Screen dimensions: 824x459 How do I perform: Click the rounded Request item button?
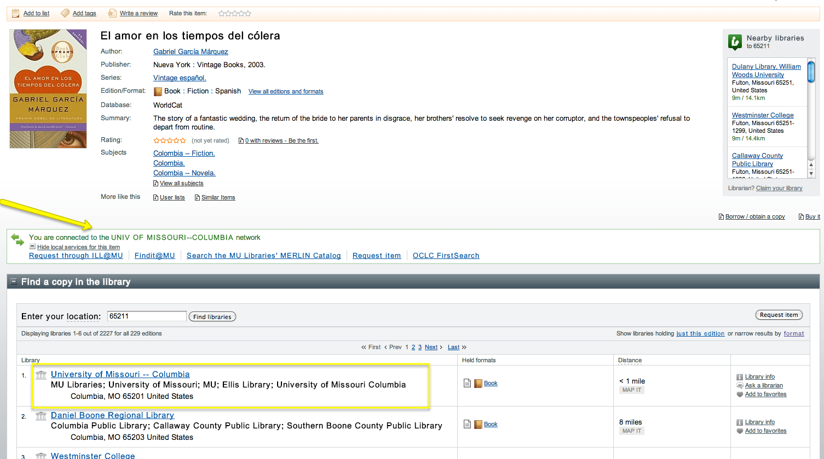pyautogui.click(x=779, y=315)
